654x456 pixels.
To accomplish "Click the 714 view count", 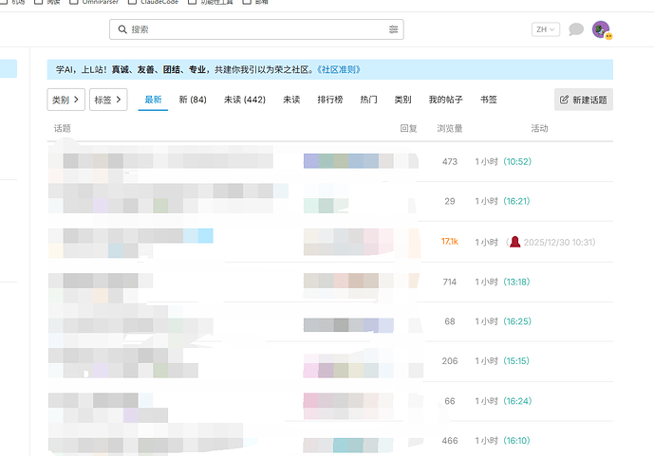I will pos(450,282).
